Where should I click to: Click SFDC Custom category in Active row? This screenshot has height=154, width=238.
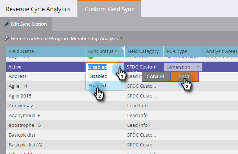point(142,67)
